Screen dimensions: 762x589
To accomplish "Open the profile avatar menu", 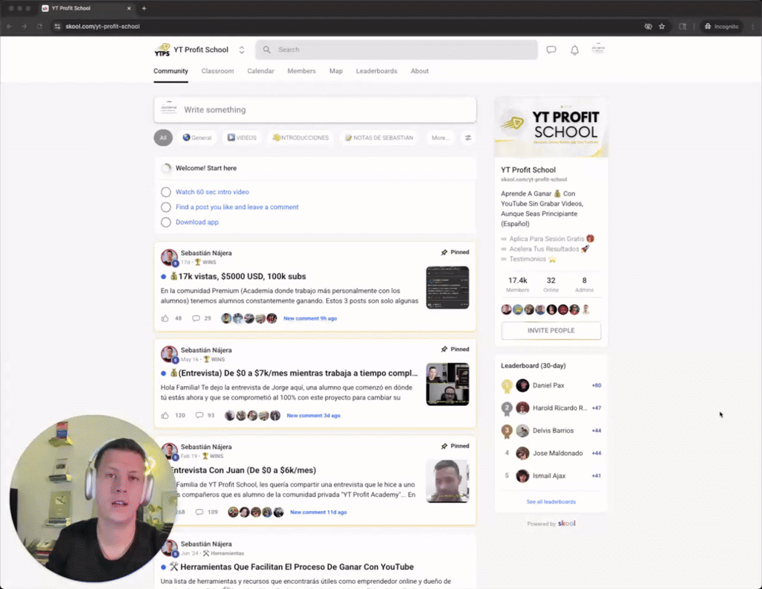I will pos(598,49).
